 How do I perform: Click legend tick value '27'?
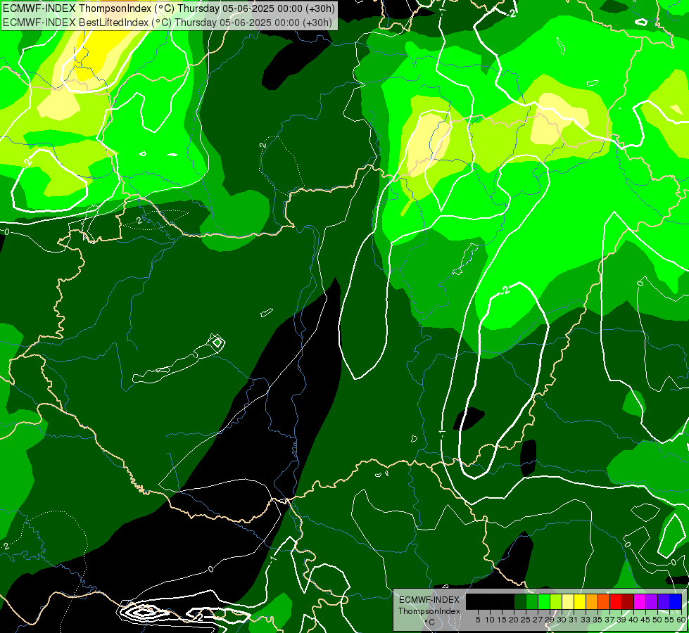[538, 620]
